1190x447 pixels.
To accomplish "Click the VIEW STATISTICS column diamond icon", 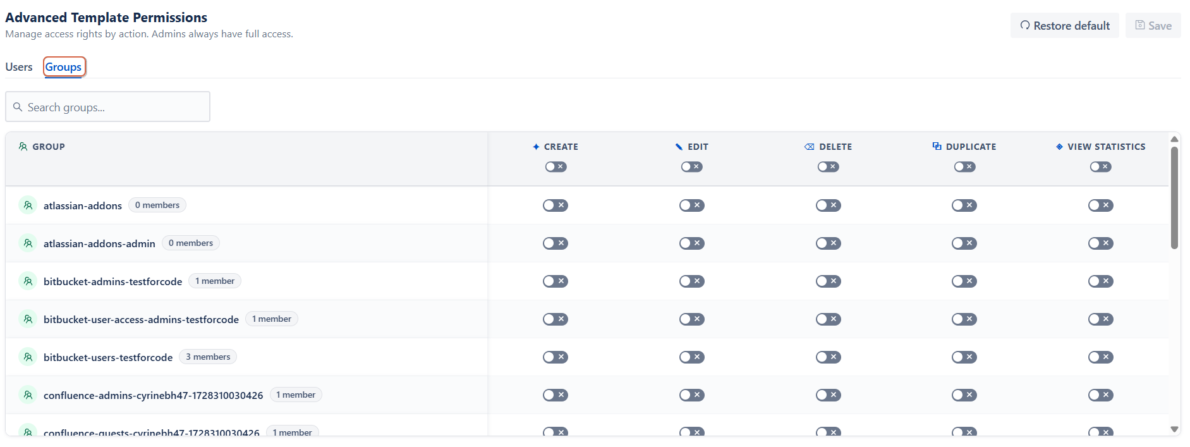I will (1059, 147).
